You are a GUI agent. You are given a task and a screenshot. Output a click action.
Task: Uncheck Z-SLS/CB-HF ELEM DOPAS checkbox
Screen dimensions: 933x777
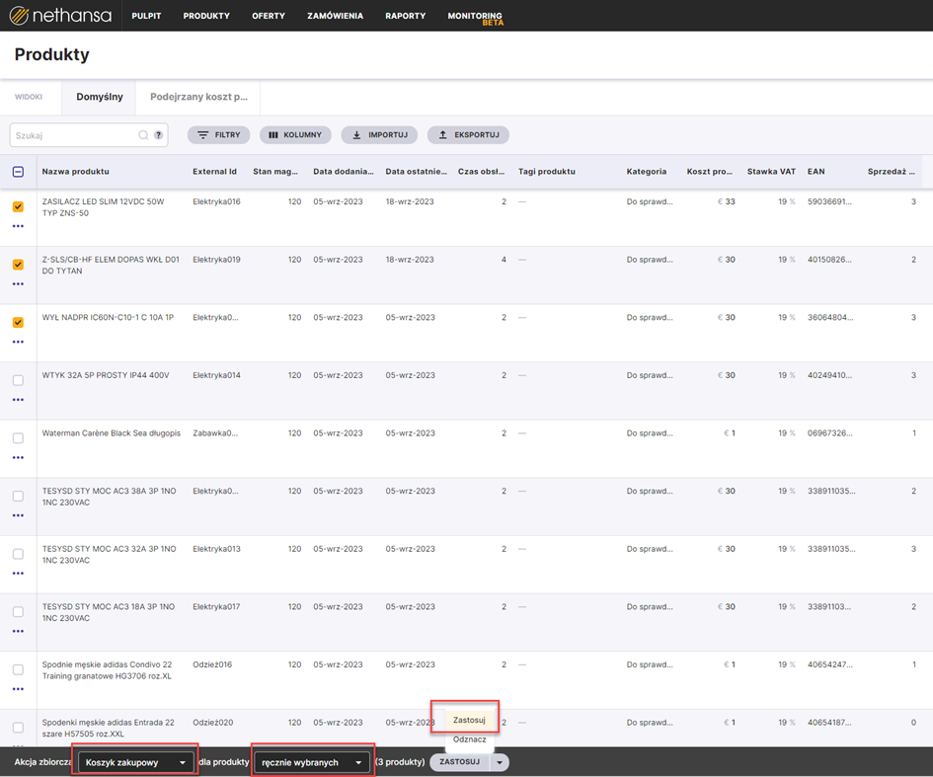click(x=19, y=265)
